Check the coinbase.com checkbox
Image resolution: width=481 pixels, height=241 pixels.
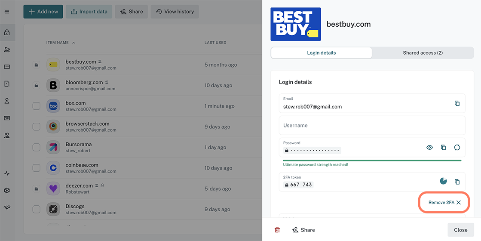36,168
